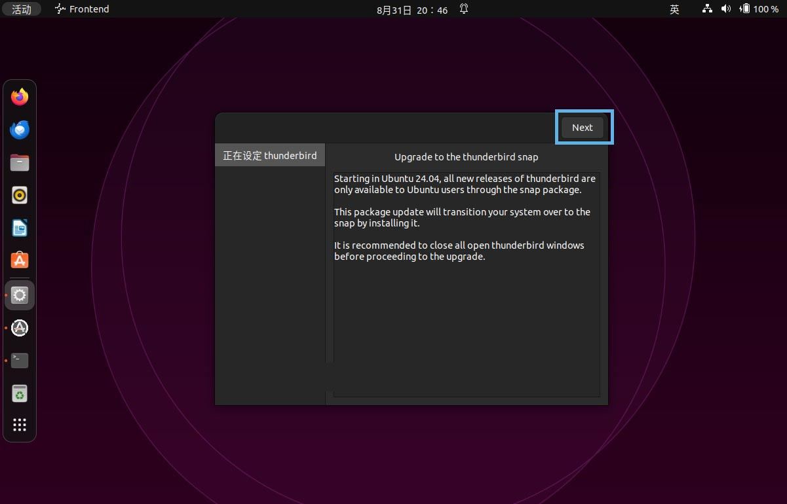Click the 活动 Activities button
Image resolution: width=787 pixels, height=504 pixels.
[22, 9]
